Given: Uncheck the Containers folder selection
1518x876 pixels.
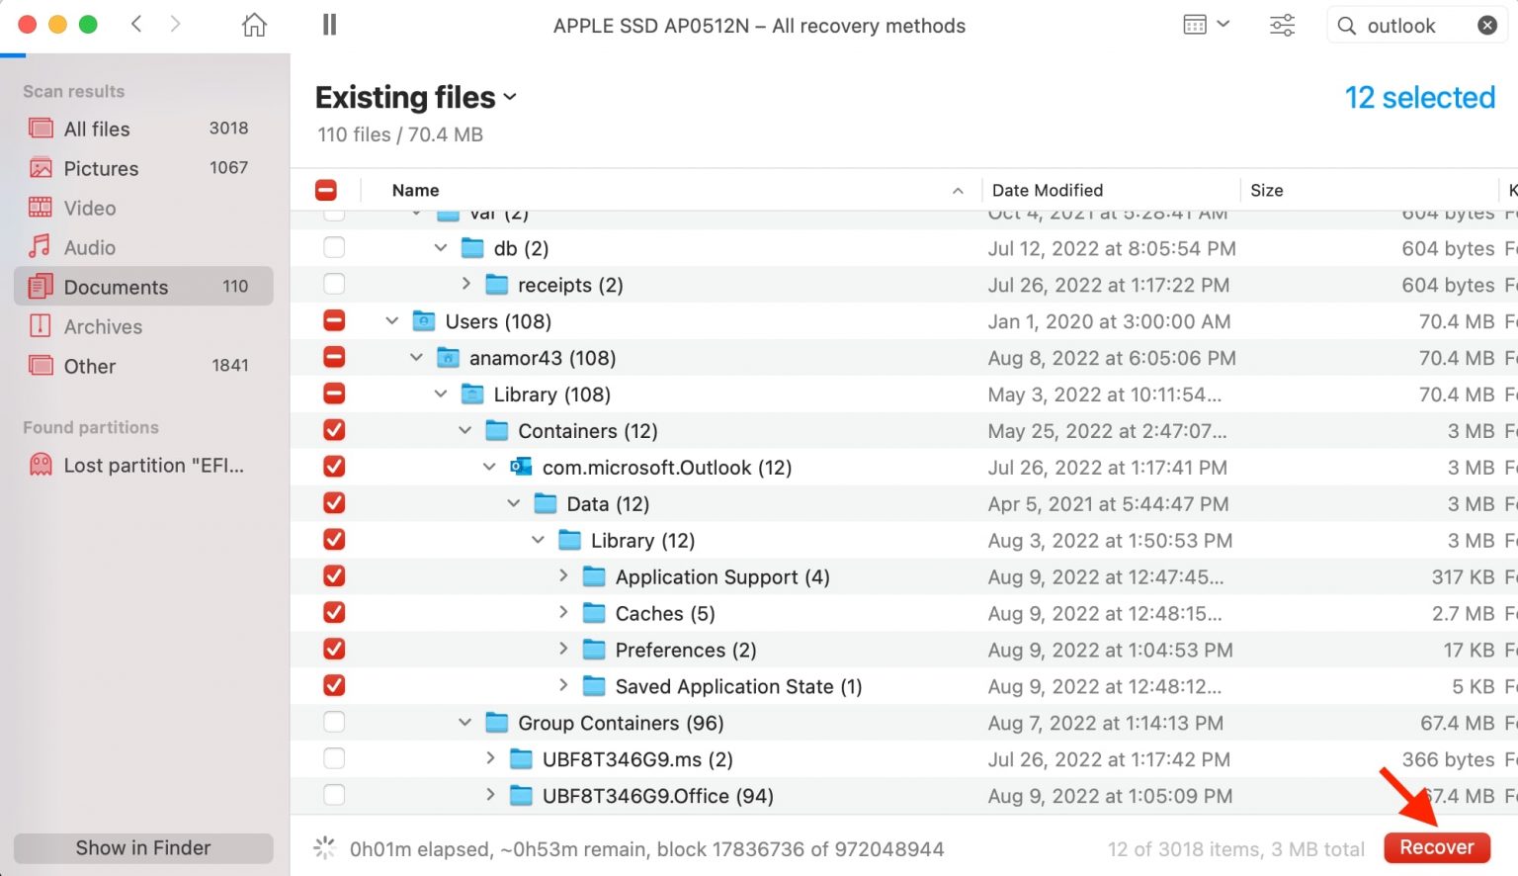Looking at the screenshot, I should coord(334,430).
